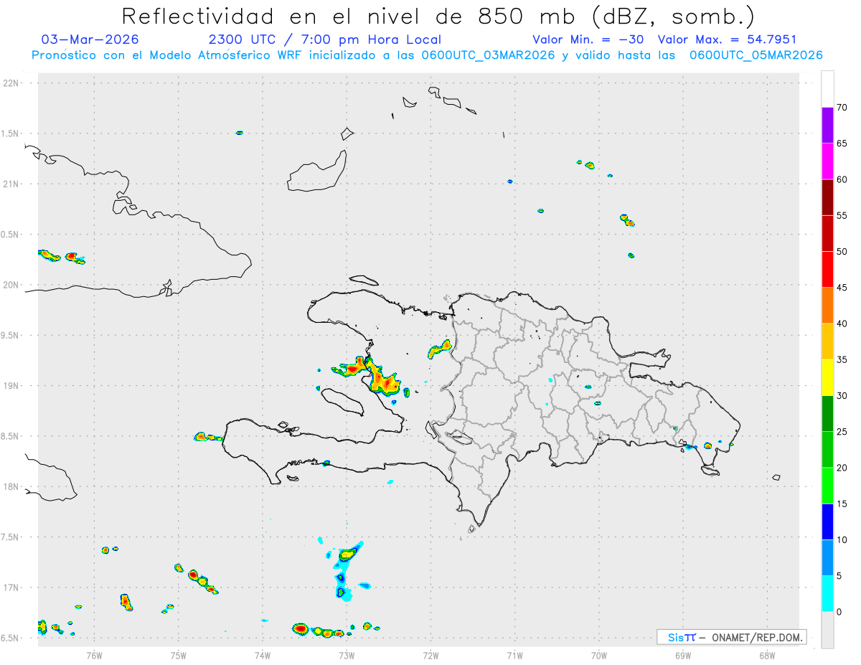
Task: Click the colorbar label '70'
Action: pos(842,108)
